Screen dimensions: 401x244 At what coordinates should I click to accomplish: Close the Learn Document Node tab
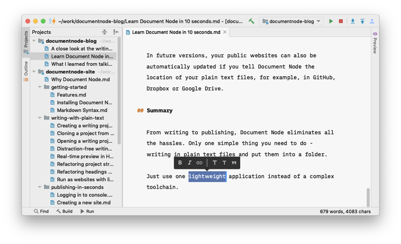(x=225, y=32)
